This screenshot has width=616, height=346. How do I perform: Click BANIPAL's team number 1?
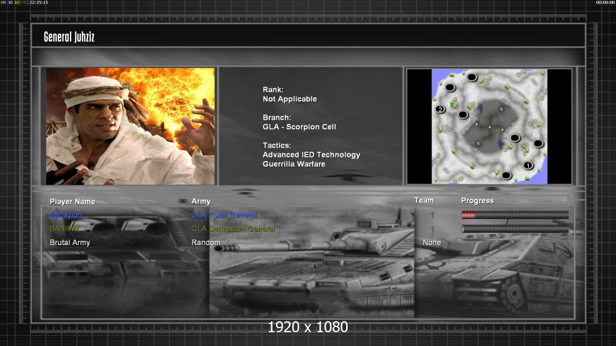click(432, 228)
